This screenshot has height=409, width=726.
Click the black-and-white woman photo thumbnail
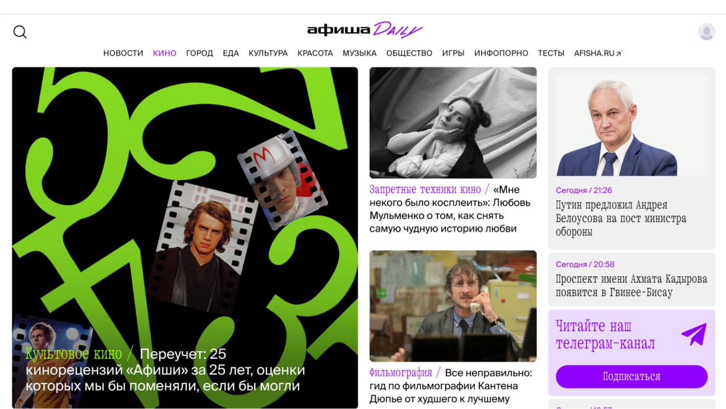(x=453, y=123)
